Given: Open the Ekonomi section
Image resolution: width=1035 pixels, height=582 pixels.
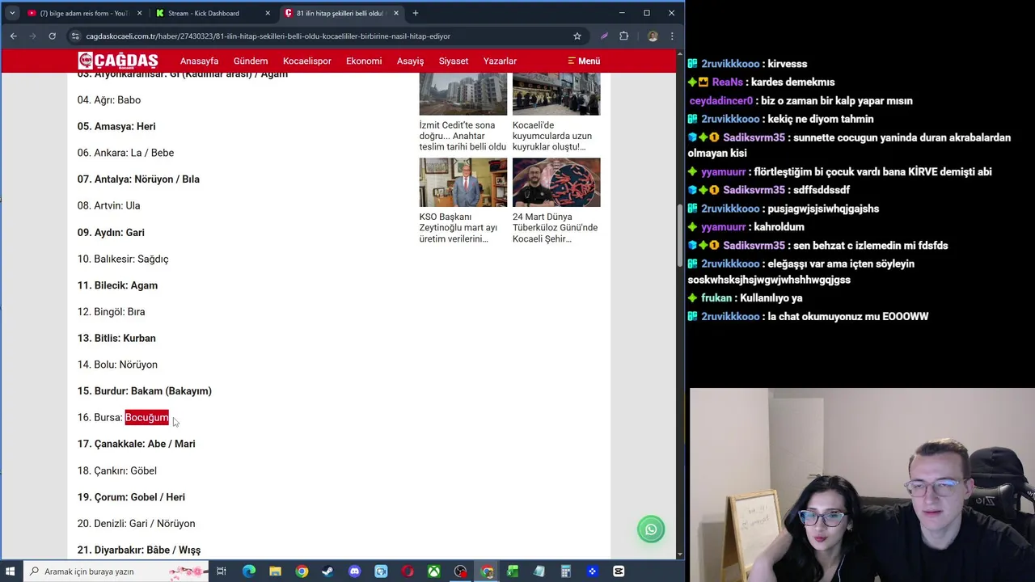Looking at the screenshot, I should pos(364,61).
